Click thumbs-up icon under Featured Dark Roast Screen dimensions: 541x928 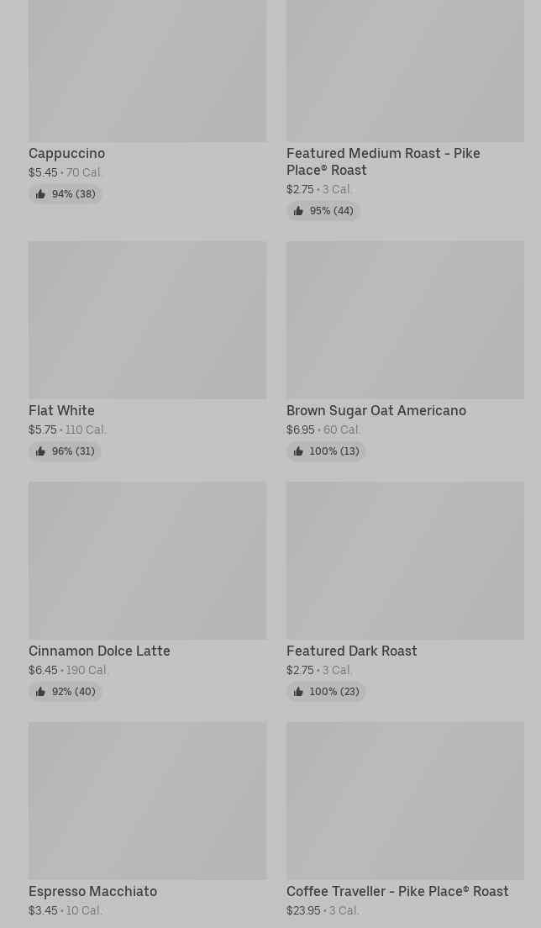coord(298,692)
